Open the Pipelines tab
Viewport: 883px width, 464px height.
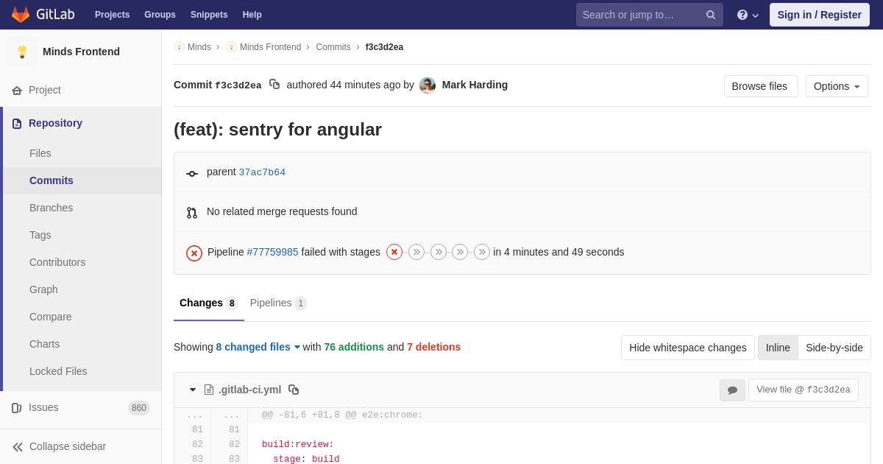(x=277, y=303)
